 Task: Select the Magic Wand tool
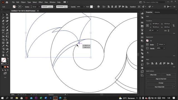tap(3, 18)
